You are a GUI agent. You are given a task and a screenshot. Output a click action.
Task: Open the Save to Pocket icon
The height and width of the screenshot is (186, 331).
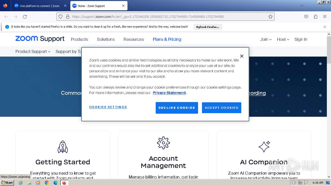(306, 17)
